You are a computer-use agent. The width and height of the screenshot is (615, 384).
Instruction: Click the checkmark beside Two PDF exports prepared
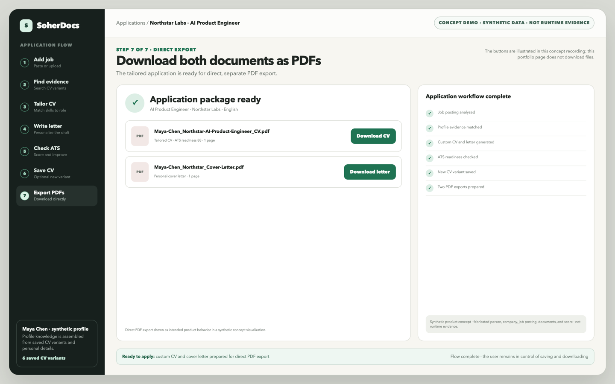(430, 188)
